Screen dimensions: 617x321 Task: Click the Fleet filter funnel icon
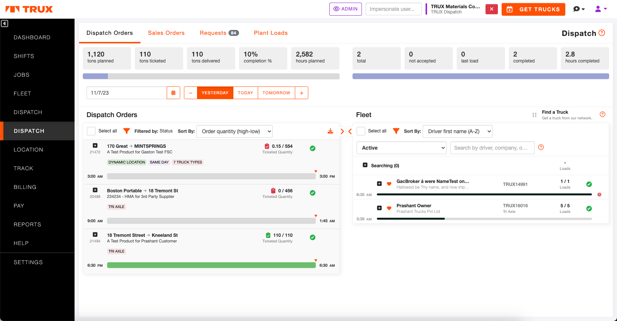click(x=396, y=131)
